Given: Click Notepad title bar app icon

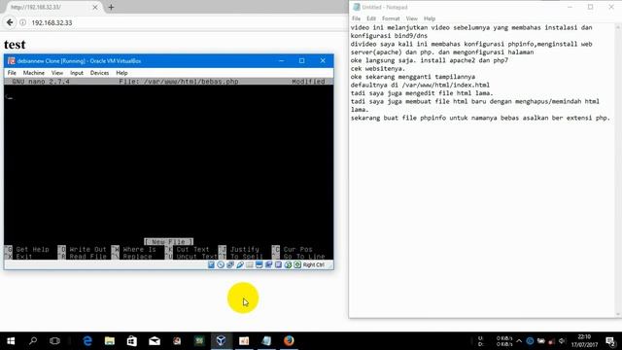Looking at the screenshot, I should point(357,7).
